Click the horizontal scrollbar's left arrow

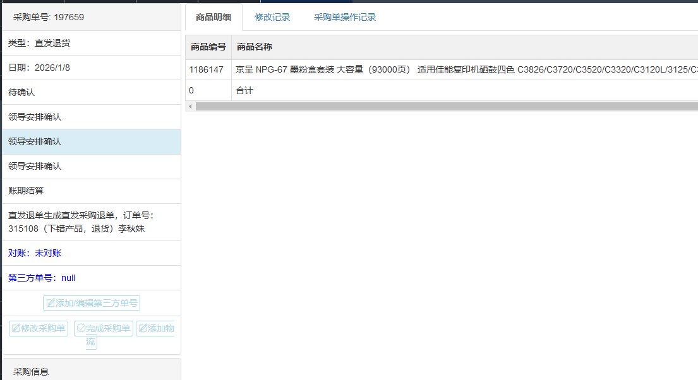[x=190, y=106]
